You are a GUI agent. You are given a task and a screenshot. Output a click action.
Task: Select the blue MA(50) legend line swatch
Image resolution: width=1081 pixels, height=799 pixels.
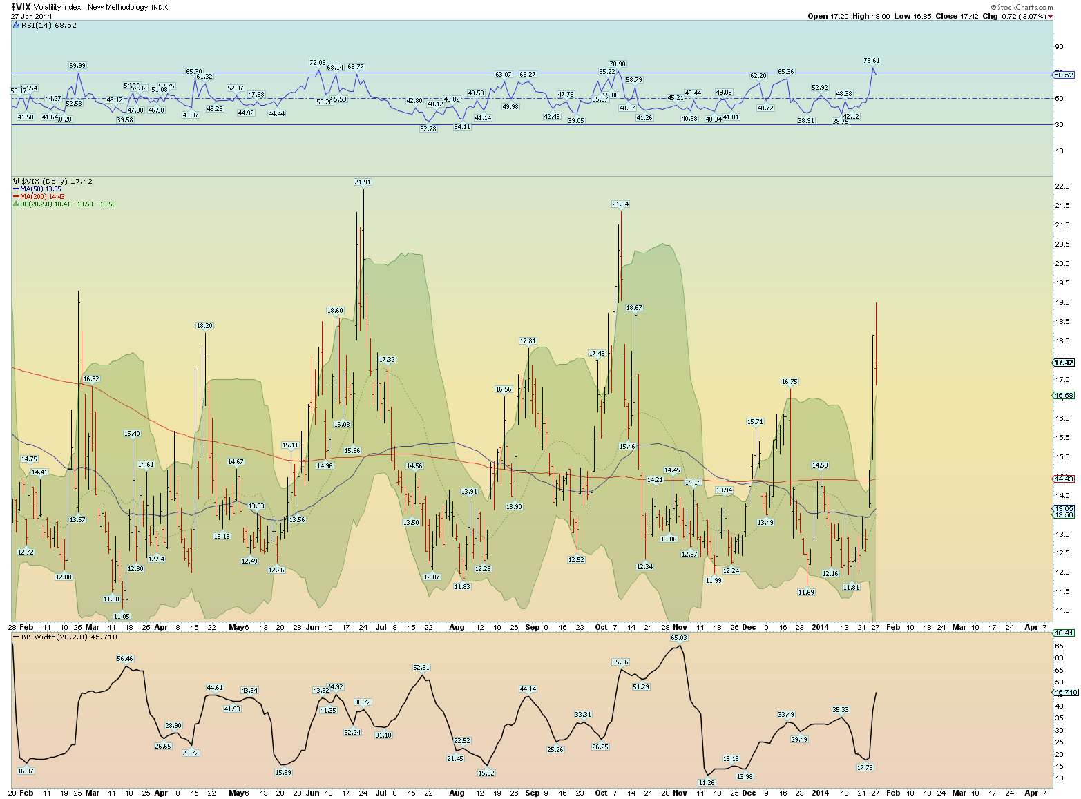16,189
